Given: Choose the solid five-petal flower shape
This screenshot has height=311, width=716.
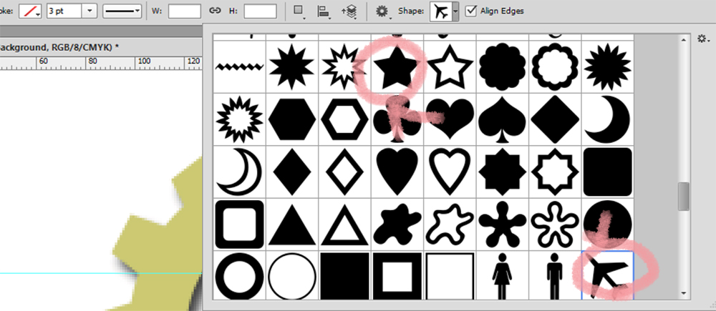Looking at the screenshot, I should click(503, 224).
